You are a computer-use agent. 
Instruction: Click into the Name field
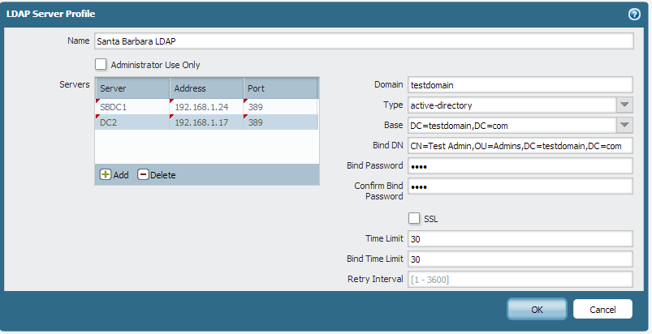coord(362,41)
